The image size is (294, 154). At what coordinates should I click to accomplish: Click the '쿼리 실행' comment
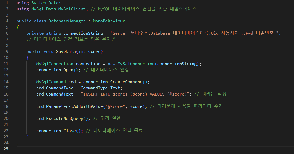pyautogui.click(x=111, y=119)
